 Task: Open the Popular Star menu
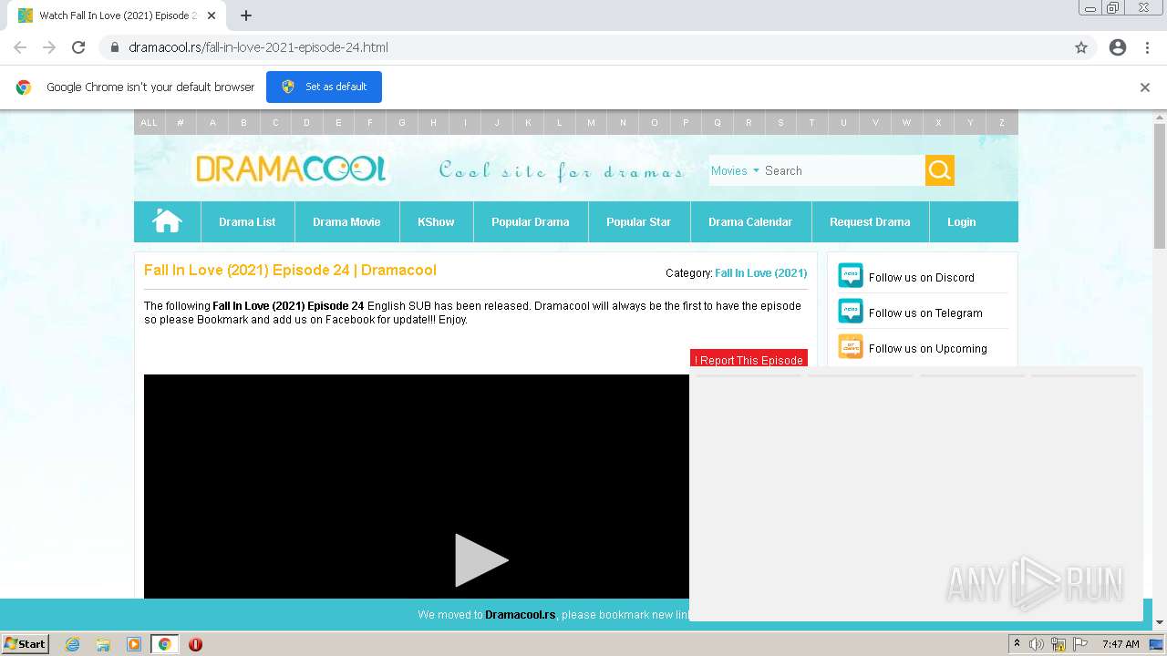(639, 221)
